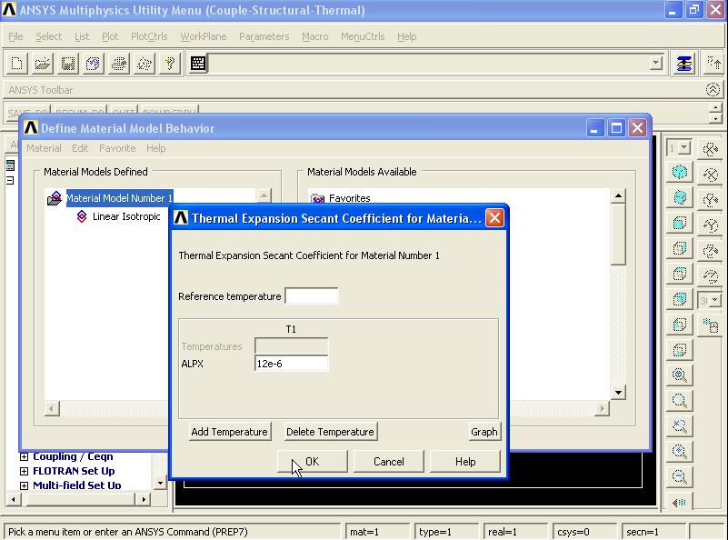Image resolution: width=728 pixels, height=540 pixels.
Task: Click the Add Temperature button
Action: point(229,432)
